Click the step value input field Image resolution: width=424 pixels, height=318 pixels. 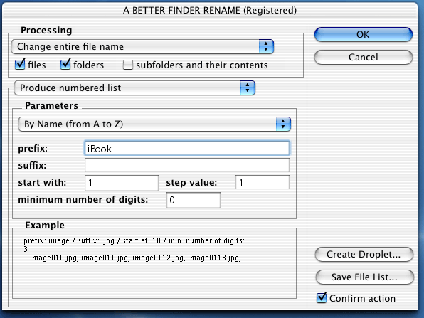(263, 182)
